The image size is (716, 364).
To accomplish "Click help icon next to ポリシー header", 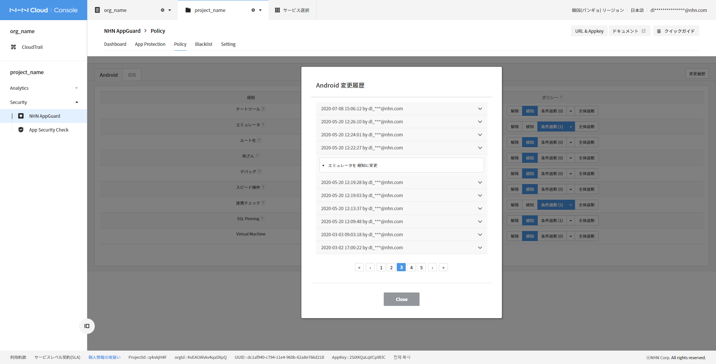I will pyautogui.click(x=561, y=98).
